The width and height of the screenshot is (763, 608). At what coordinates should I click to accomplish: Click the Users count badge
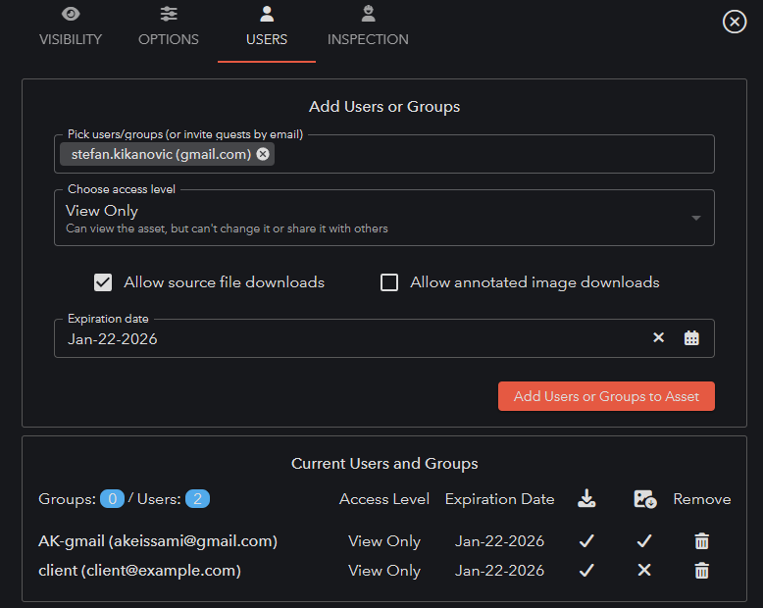click(x=197, y=499)
